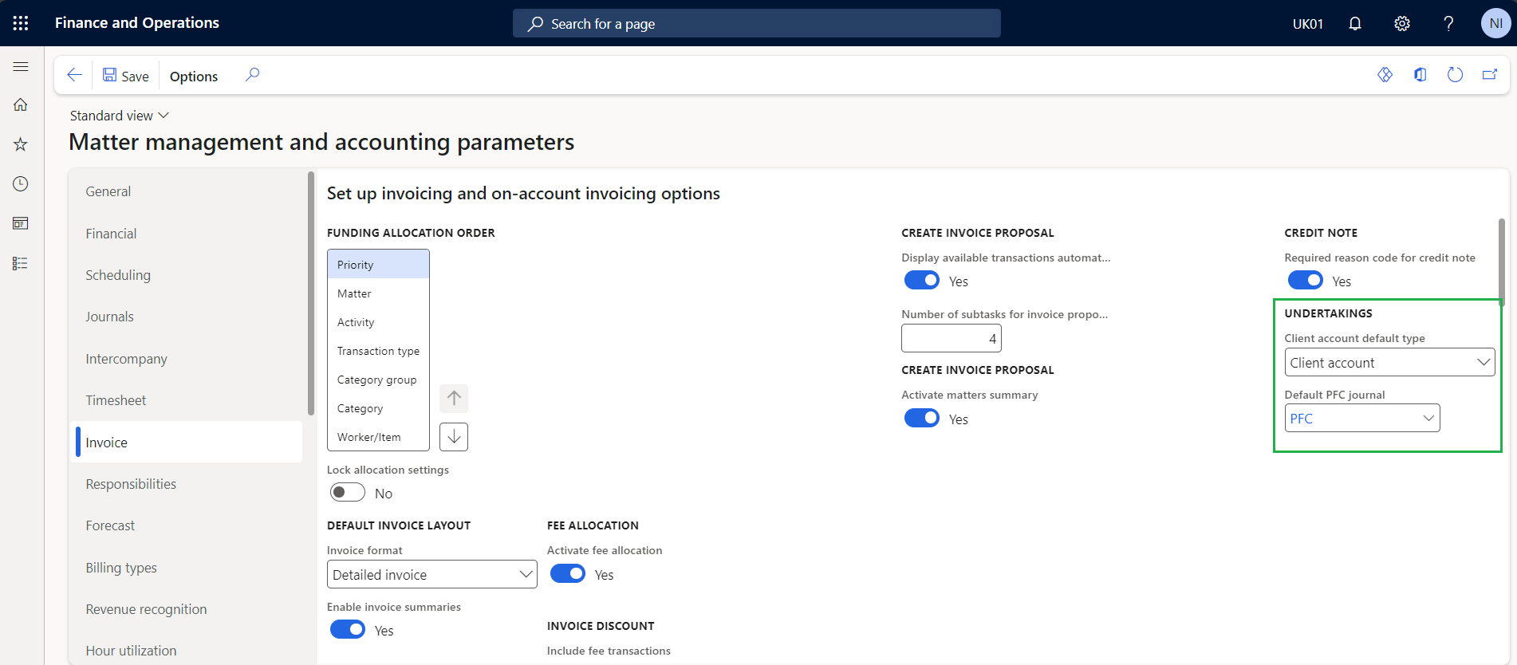Click the tab list vertical scrollbar

click(310, 293)
